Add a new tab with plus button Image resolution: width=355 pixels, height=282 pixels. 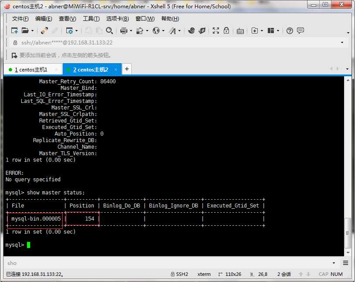(127, 69)
